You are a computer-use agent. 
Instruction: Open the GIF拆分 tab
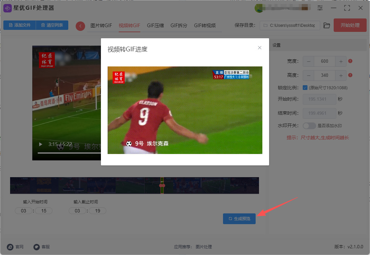click(x=179, y=25)
